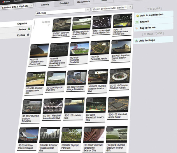Open the SD 0102 Handball Arena Aerial thumbnail
This screenshot has width=177, height=153.
(118, 104)
